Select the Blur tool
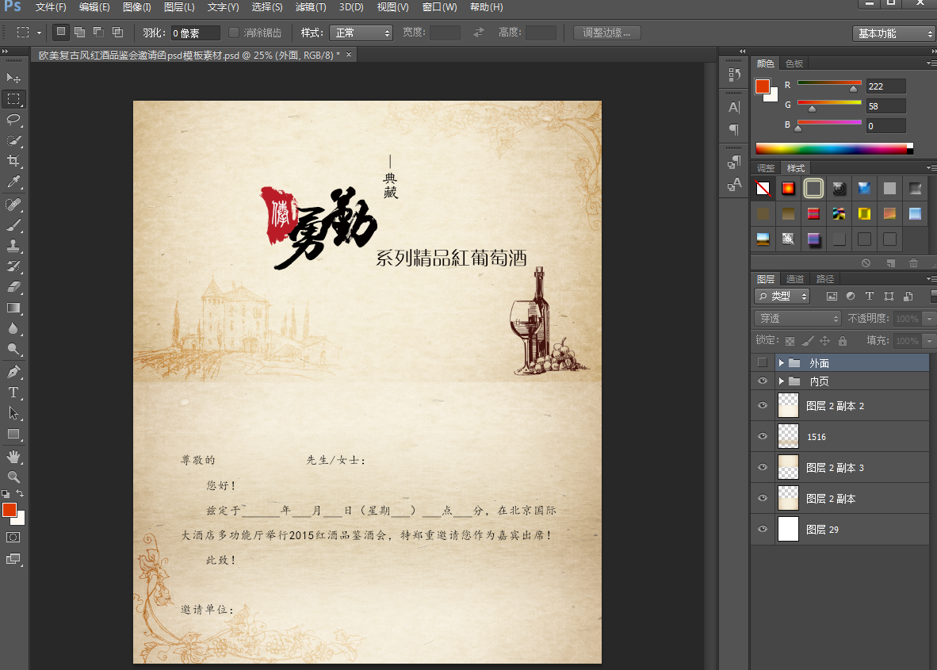This screenshot has width=937, height=670. pyautogui.click(x=13, y=329)
